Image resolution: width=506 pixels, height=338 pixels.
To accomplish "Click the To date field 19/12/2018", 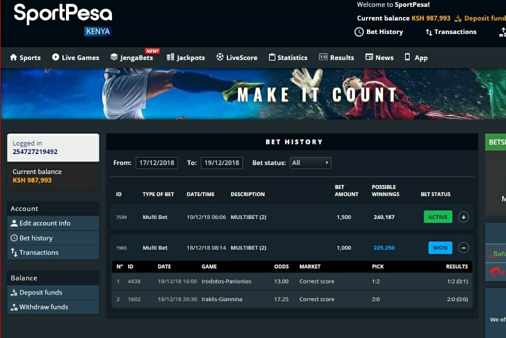I will tap(221, 163).
